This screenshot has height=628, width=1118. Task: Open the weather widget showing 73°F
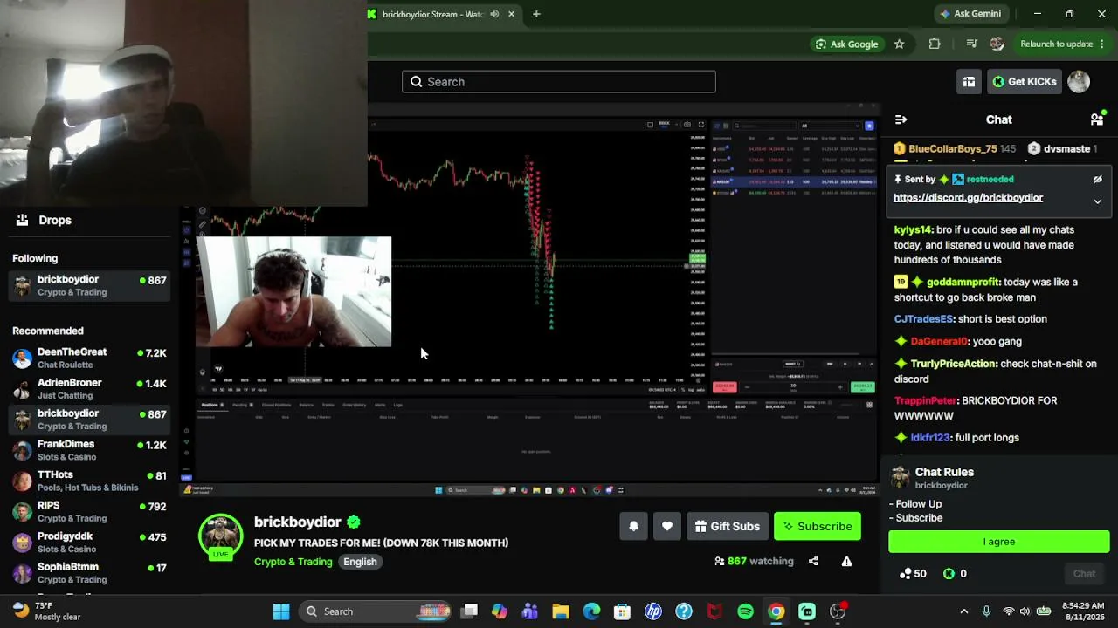pyautogui.click(x=46, y=611)
